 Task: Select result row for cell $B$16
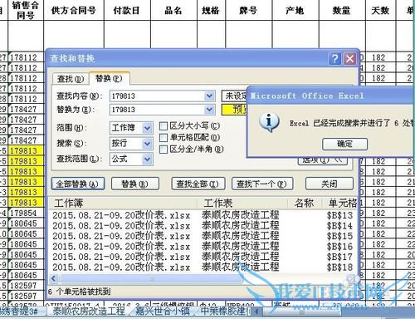tap(203, 246)
